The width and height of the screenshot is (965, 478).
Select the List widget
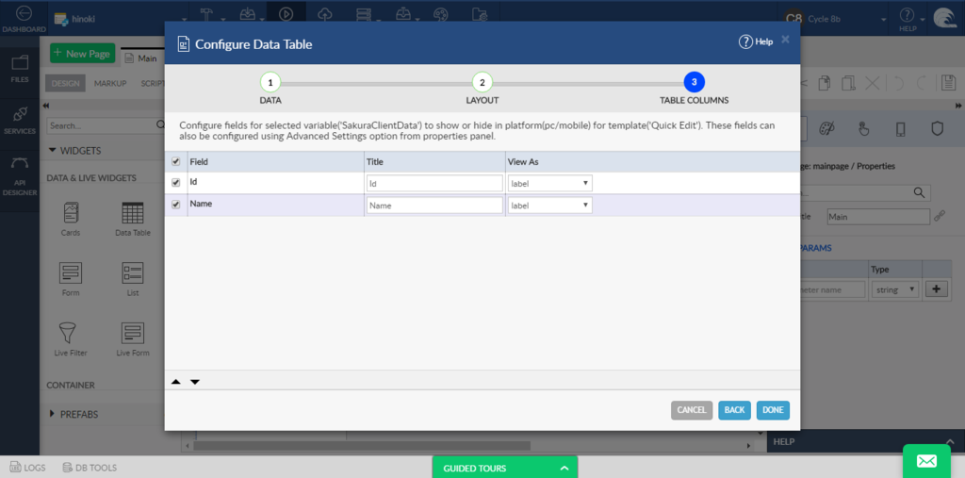pyautogui.click(x=133, y=279)
